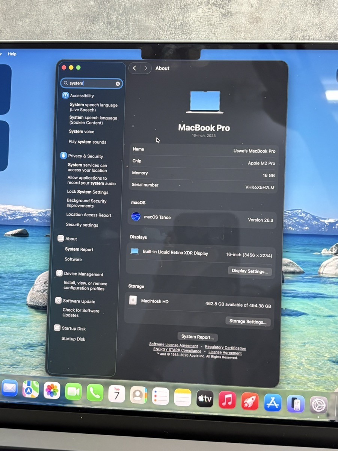Open the Music app in the Dock
The height and width of the screenshot is (451, 338).
coord(227,400)
